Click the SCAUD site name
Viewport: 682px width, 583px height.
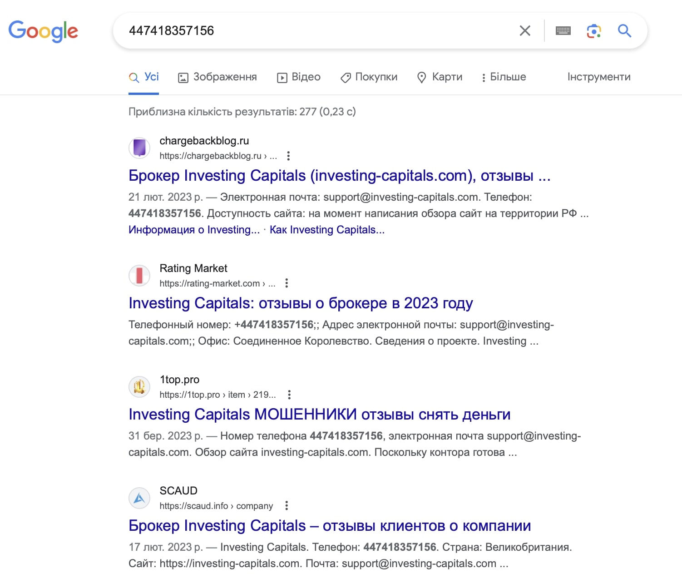pyautogui.click(x=178, y=491)
